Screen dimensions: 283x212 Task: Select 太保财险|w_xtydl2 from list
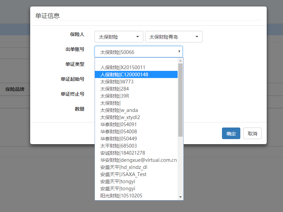pyautogui.click(x=136, y=117)
